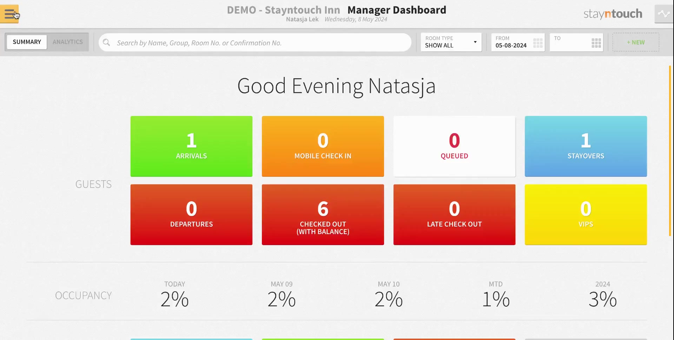Open the TO date calendar picker
Image resolution: width=674 pixels, height=340 pixels.
tap(596, 43)
